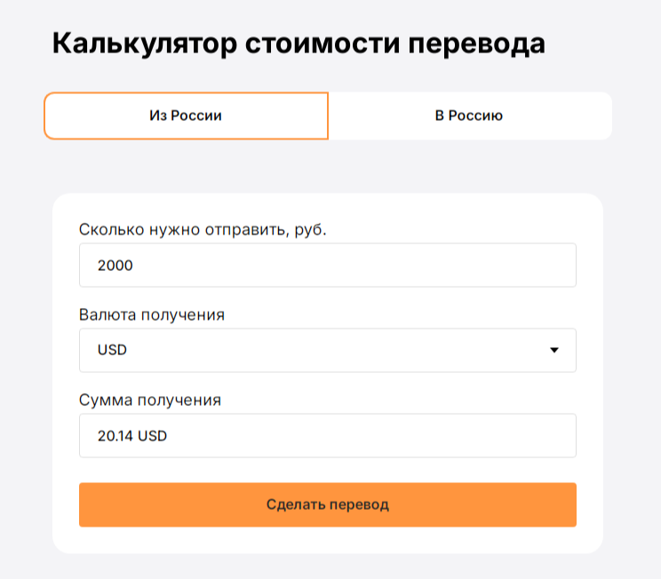Click the «Сумма получения» result field
The image size is (661, 579).
327,435
